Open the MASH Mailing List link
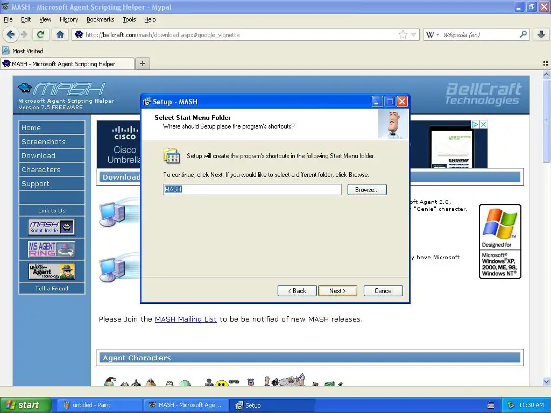The image size is (551, 413). point(186,319)
